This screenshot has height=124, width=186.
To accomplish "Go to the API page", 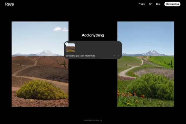I will [151, 4].
